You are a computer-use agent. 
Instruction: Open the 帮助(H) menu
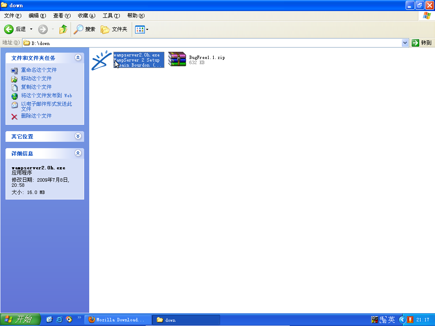point(136,16)
